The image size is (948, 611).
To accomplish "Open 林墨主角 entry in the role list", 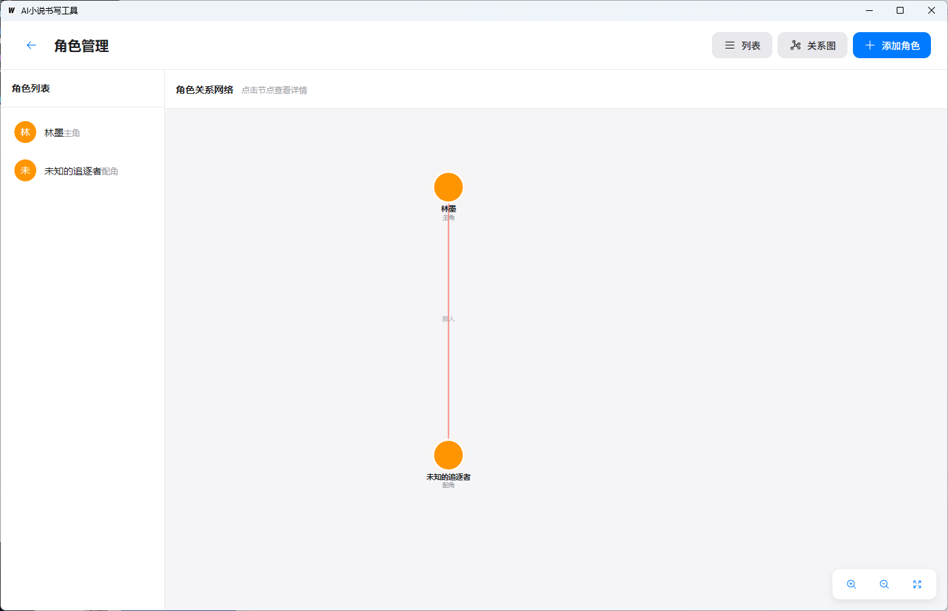I will click(x=62, y=133).
